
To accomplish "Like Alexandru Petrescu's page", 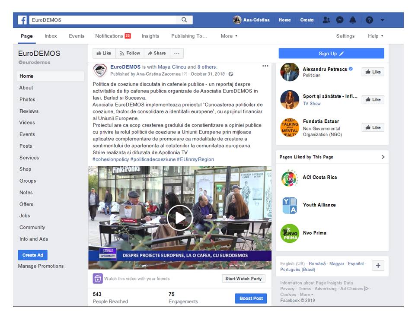I will [373, 72].
